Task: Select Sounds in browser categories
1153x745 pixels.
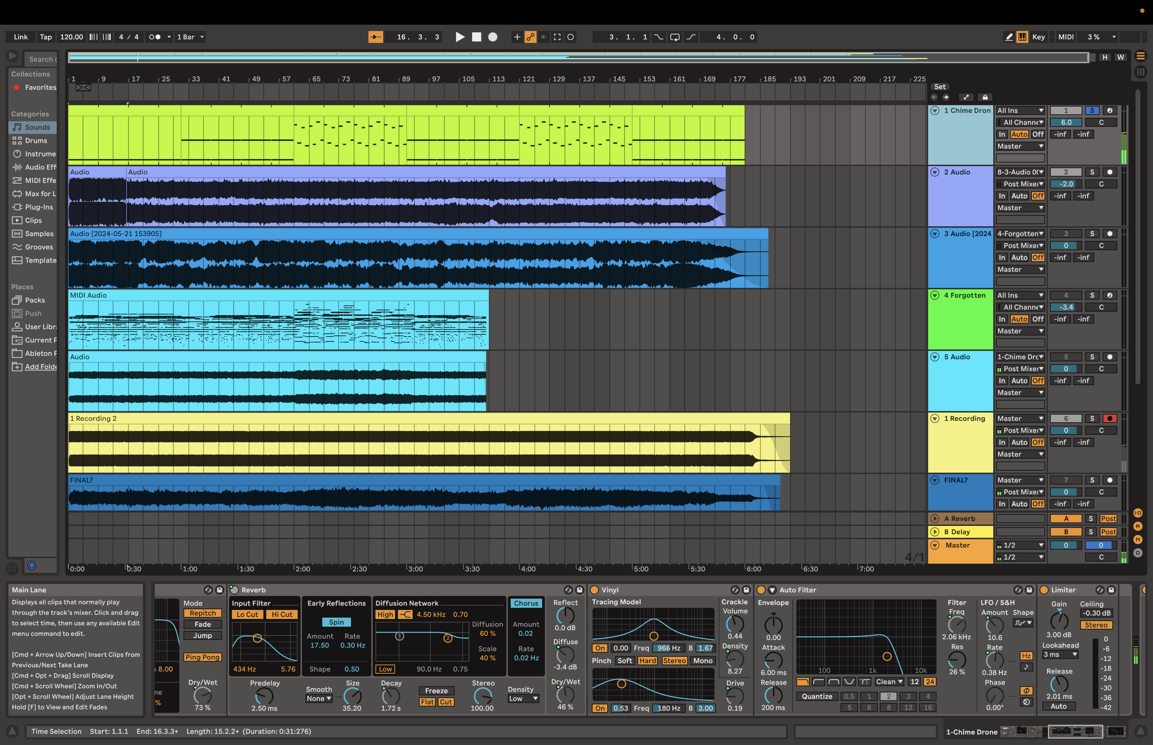Action: click(x=32, y=127)
